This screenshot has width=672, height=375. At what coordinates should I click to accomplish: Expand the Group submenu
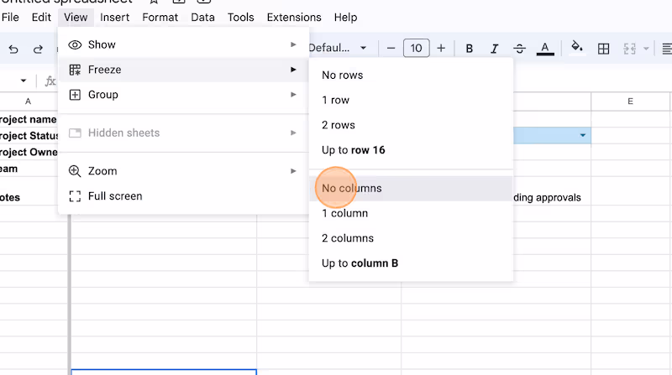(x=183, y=95)
